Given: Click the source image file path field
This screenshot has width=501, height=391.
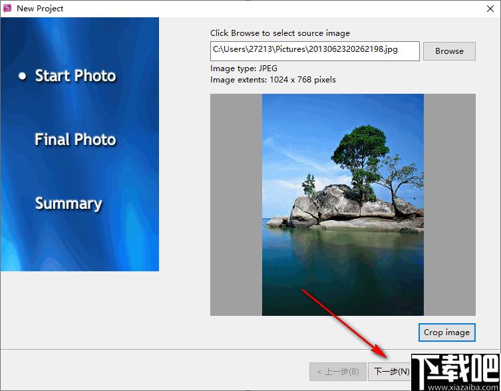Looking at the screenshot, I should click(315, 51).
